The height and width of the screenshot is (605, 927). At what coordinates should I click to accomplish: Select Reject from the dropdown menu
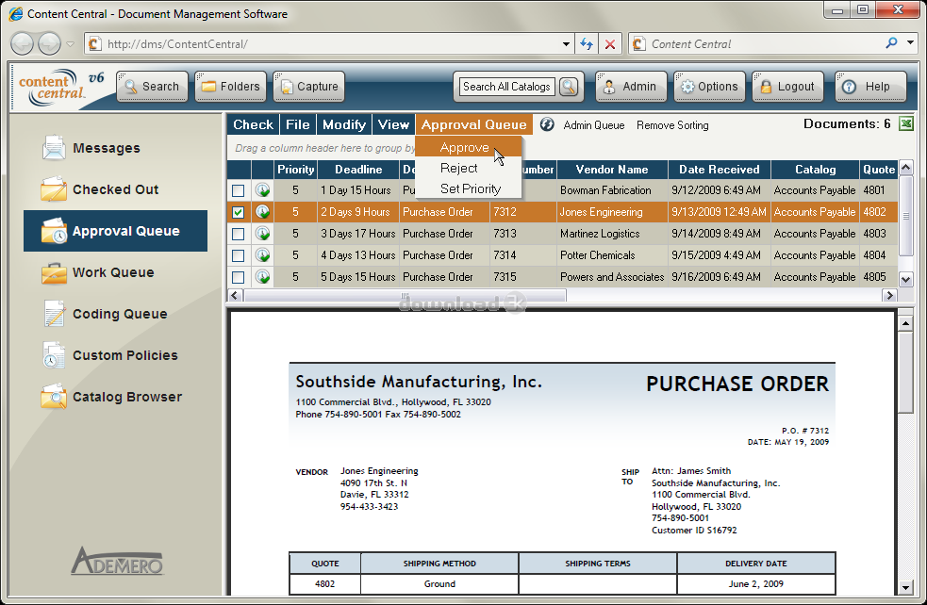click(469, 168)
